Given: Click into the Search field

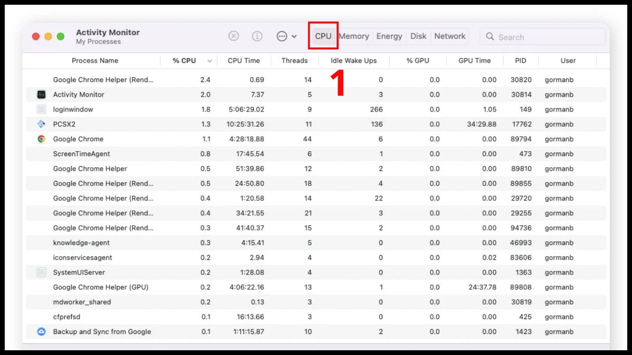Looking at the screenshot, I should 542,37.
